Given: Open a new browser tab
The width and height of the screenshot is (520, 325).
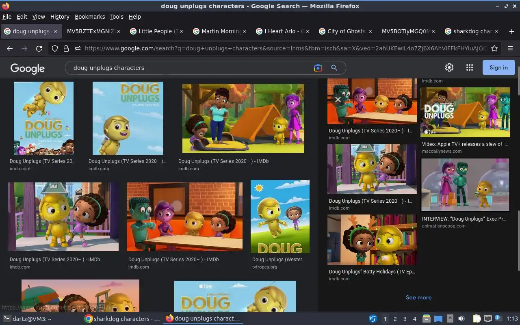Looking at the screenshot, I should 511,31.
